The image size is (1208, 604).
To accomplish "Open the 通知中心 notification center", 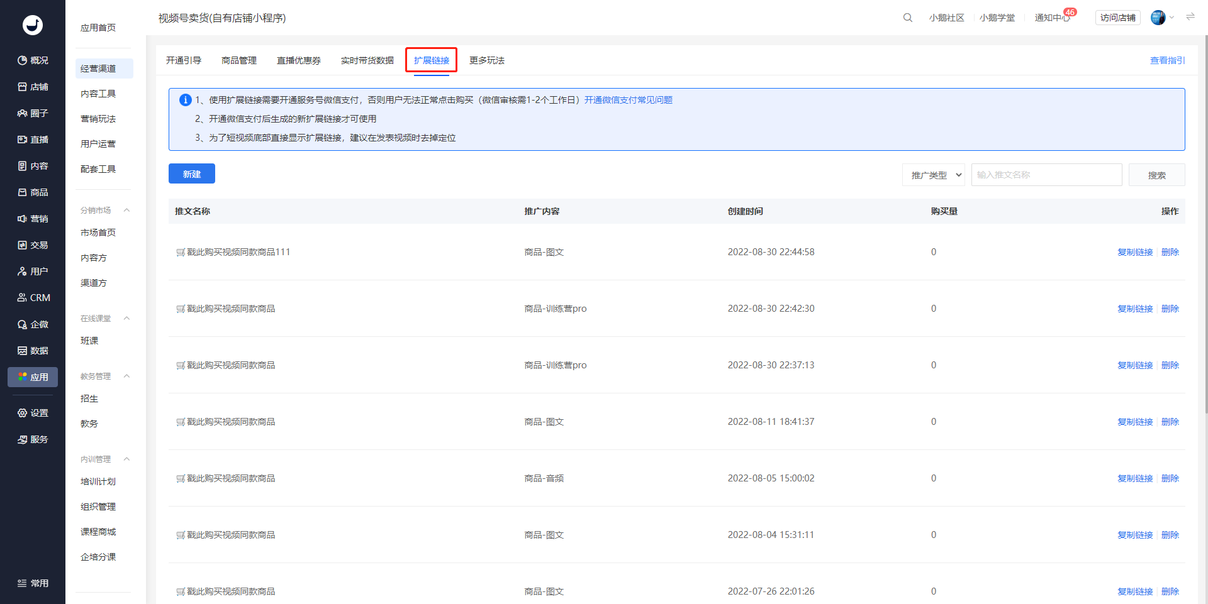I will (1053, 18).
